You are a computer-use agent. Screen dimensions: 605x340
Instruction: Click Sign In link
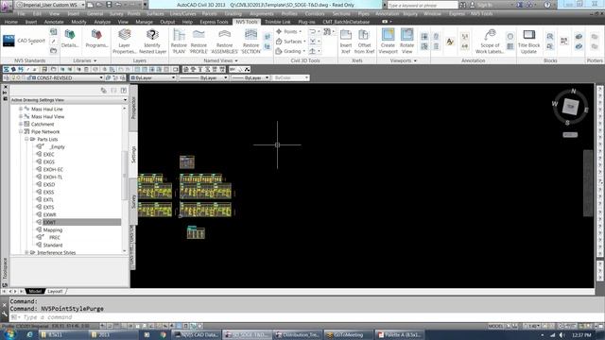[485, 5]
